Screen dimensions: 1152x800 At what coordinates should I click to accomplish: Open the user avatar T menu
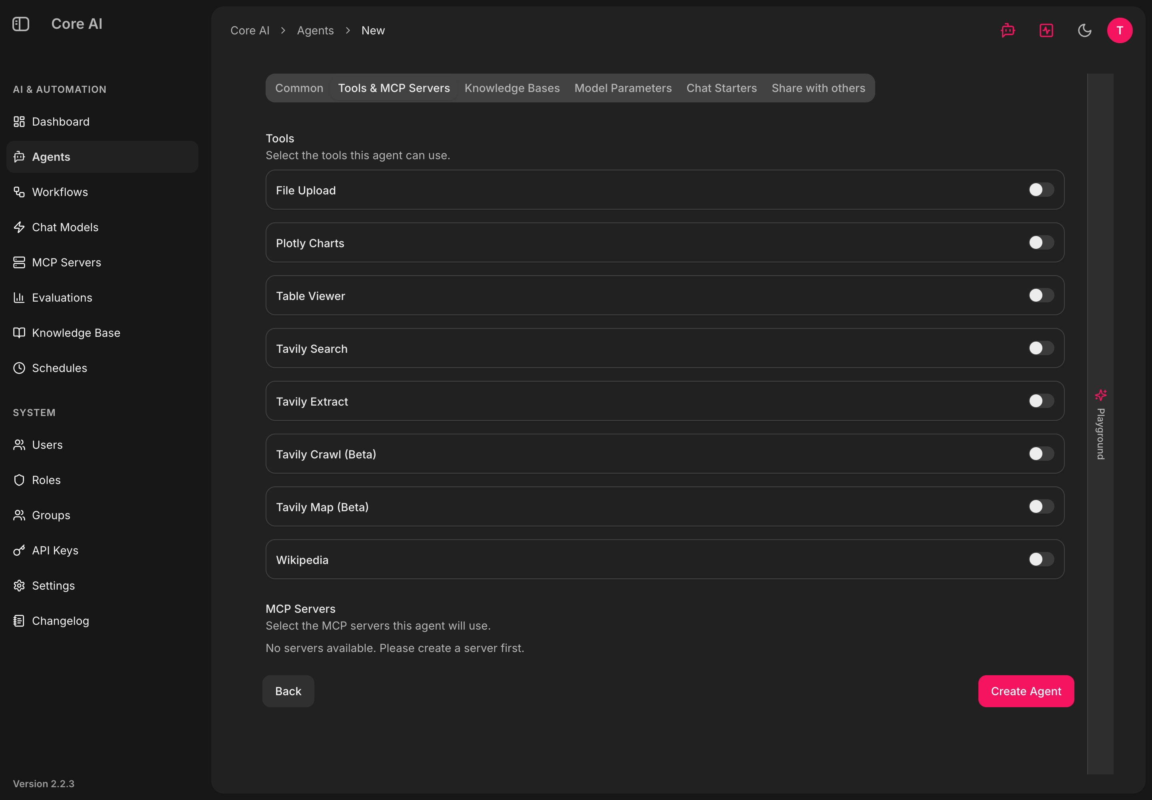[x=1120, y=30]
